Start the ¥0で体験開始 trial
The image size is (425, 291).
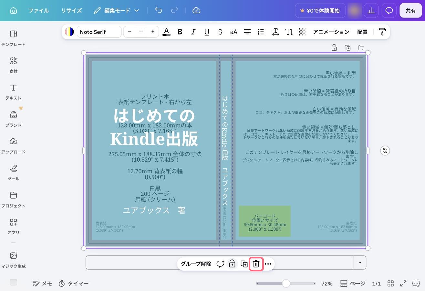(x=320, y=11)
